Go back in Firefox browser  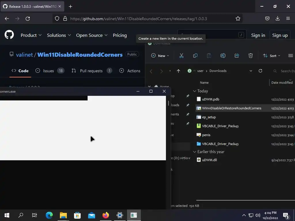[x=7, y=19]
